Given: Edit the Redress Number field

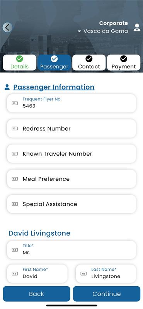Looking at the screenshot, I should coord(71,129).
